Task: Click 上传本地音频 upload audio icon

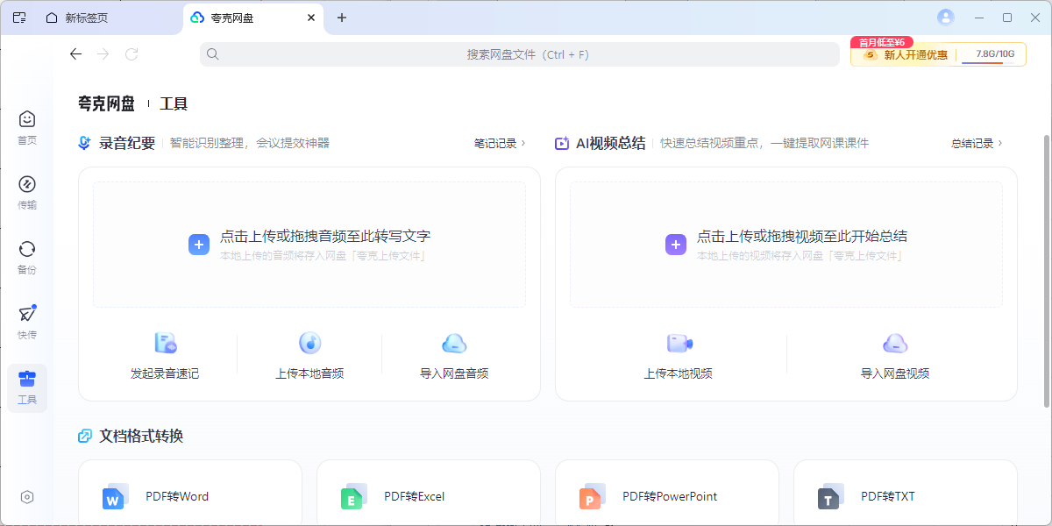Action: (x=309, y=343)
